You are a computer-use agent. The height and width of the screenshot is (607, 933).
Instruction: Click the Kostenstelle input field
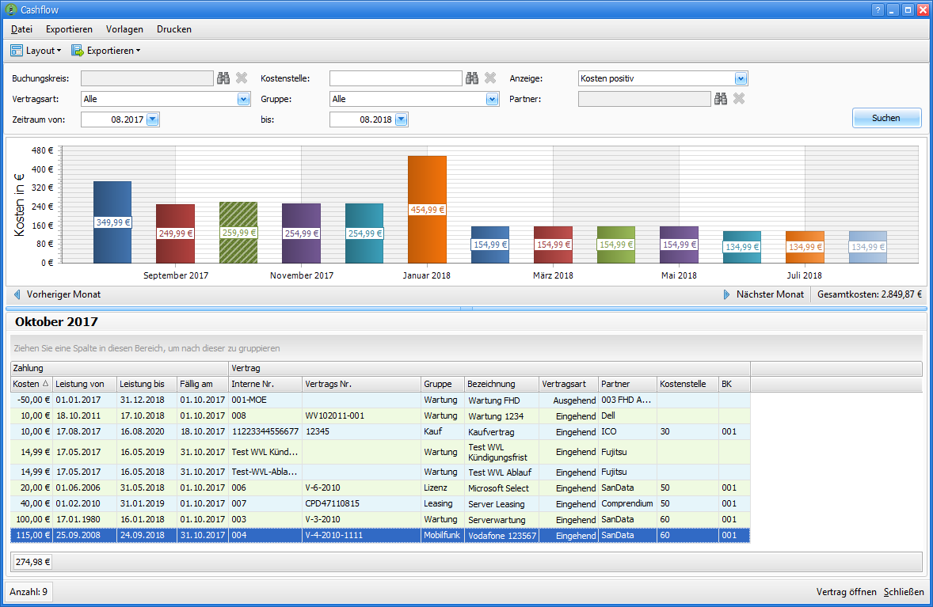[x=396, y=78]
